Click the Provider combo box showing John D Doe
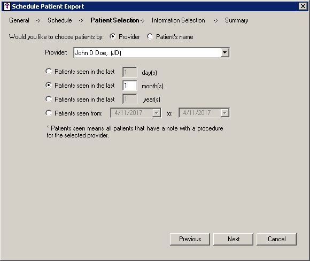 tap(151, 52)
